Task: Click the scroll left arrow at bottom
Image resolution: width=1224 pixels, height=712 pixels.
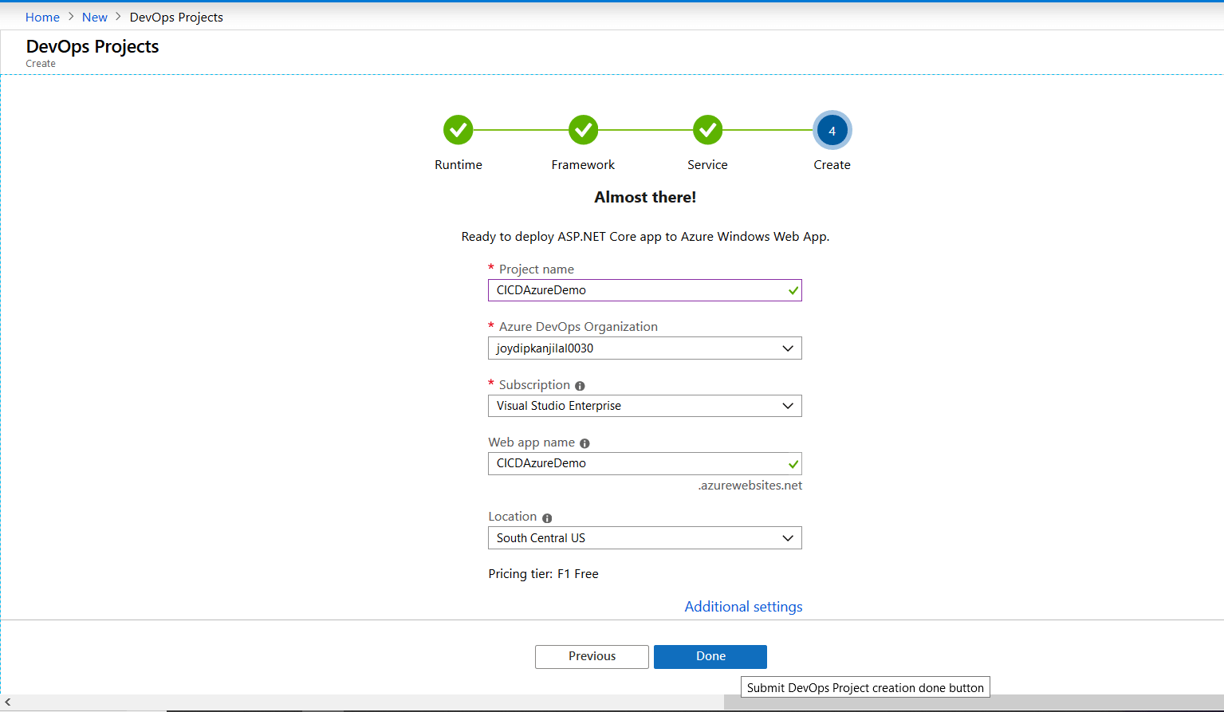Action: coord(8,702)
